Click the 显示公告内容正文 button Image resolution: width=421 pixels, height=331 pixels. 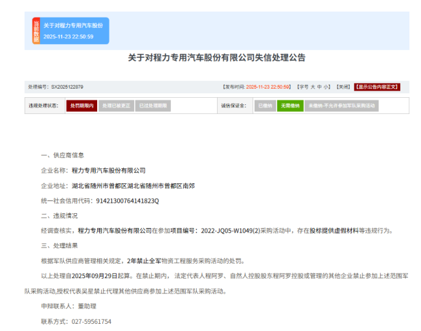point(377,86)
